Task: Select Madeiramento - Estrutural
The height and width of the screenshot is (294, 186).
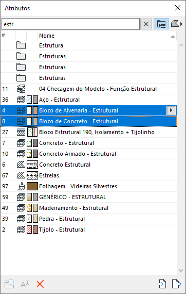Action: (89, 208)
